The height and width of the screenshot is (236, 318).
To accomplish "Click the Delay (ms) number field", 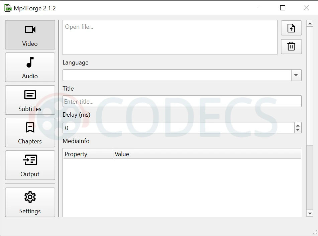I will click(178, 128).
